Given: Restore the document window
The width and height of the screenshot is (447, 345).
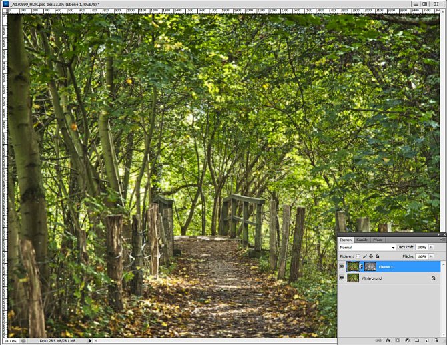Looking at the screenshot, I should pyautogui.click(x=425, y=4).
